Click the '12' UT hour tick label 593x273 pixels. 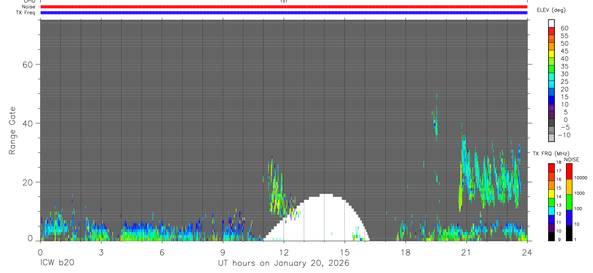point(284,252)
